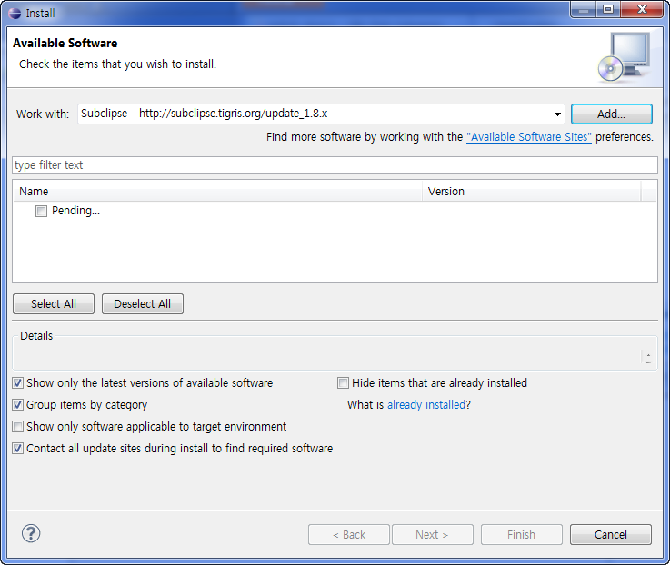Click the type filter text field
670x565 pixels.
click(x=335, y=165)
